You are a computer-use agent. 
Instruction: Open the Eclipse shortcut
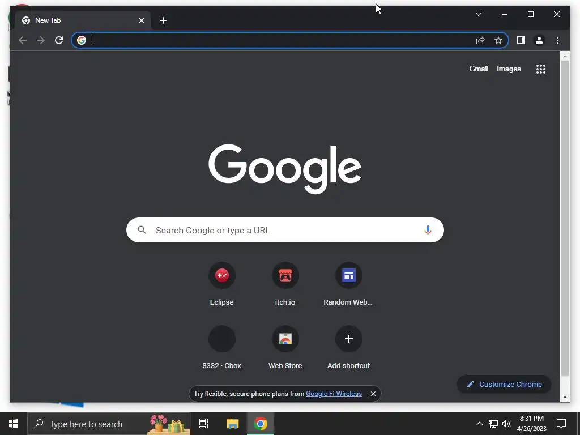[221, 284]
